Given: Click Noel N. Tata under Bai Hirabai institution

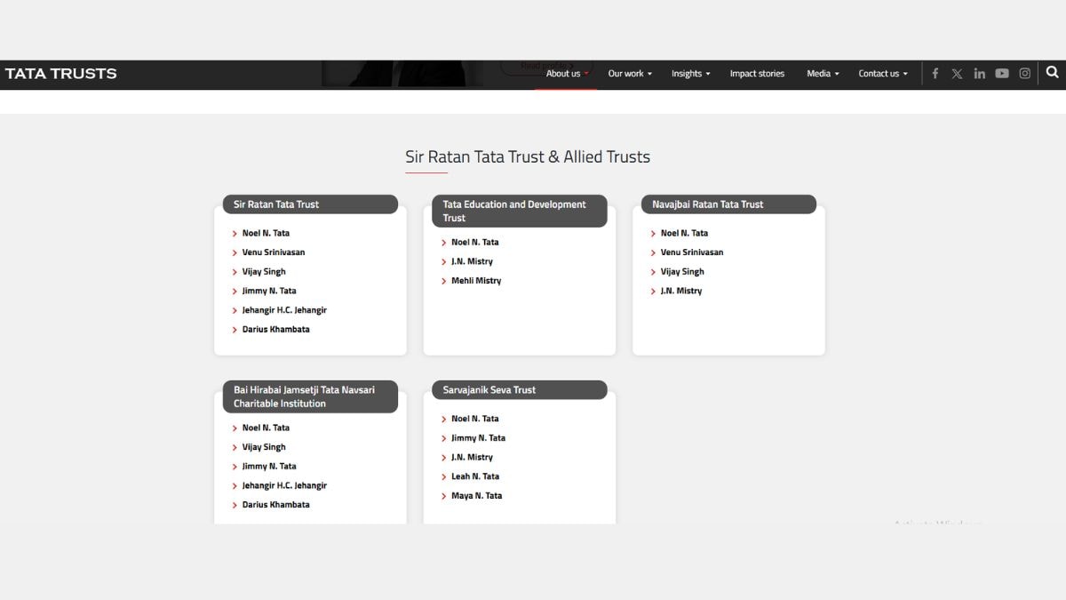Looking at the screenshot, I should coord(266,428).
